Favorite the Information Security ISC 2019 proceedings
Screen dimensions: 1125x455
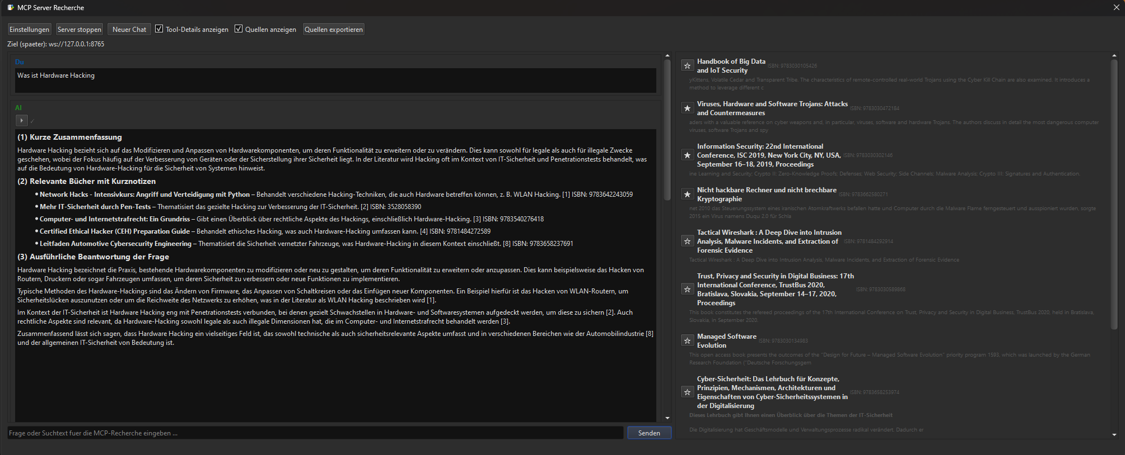[687, 155]
